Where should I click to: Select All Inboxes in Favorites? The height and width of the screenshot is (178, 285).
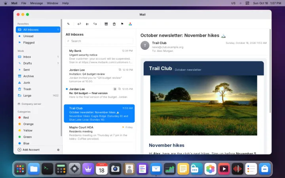(38, 30)
